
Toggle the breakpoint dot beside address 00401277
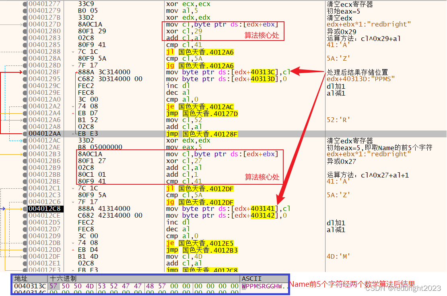(x=25, y=4)
